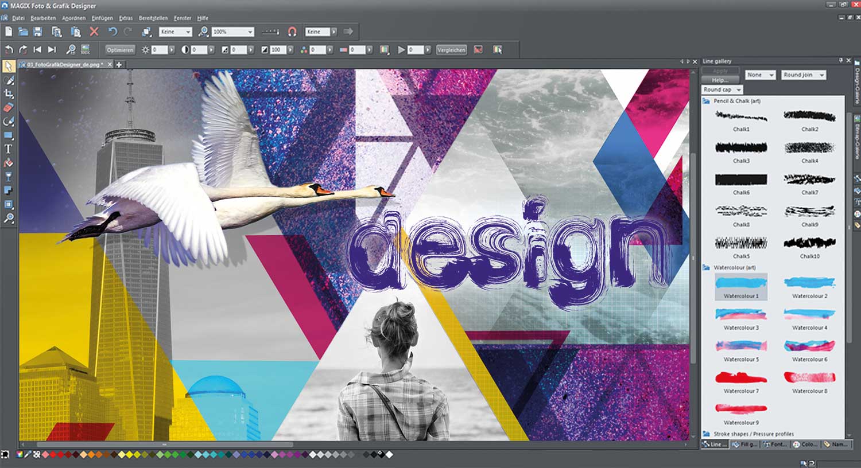The width and height of the screenshot is (861, 468).
Task: Select the Photo brush tool
Action: pyautogui.click(x=9, y=80)
